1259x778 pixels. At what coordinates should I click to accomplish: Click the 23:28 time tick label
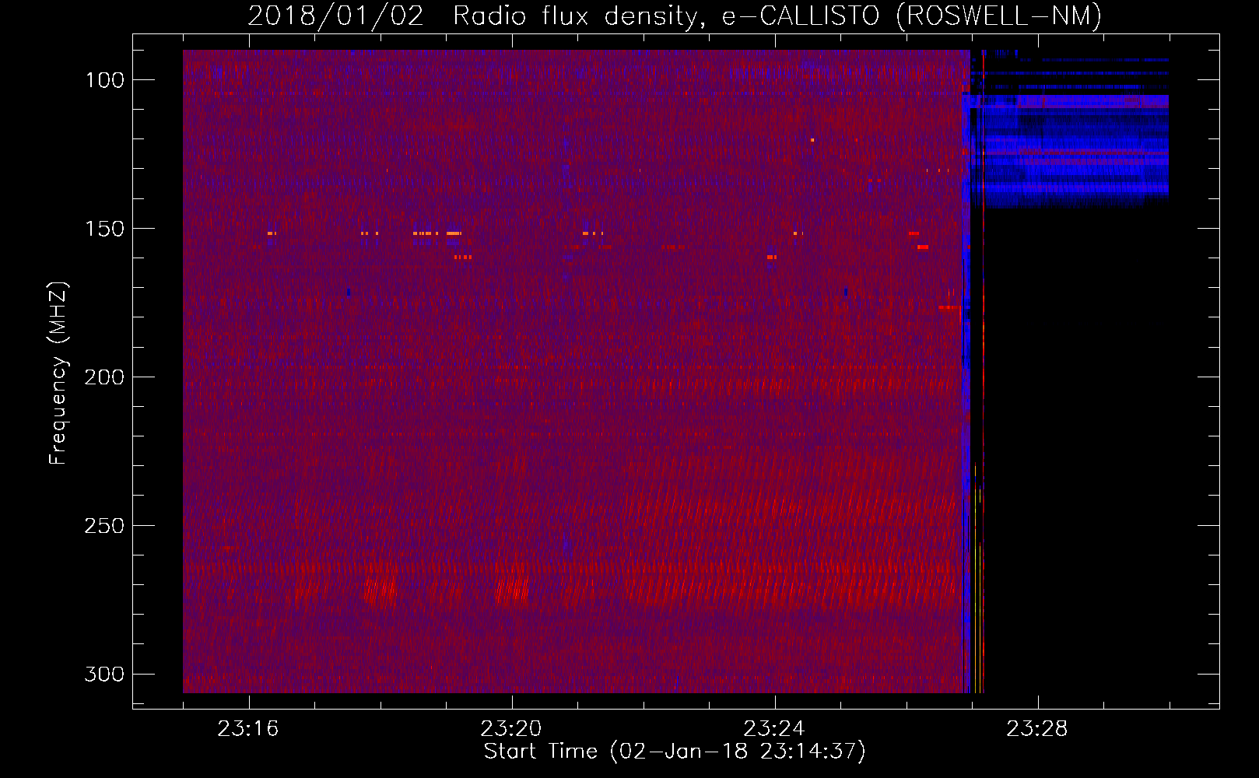(1037, 729)
